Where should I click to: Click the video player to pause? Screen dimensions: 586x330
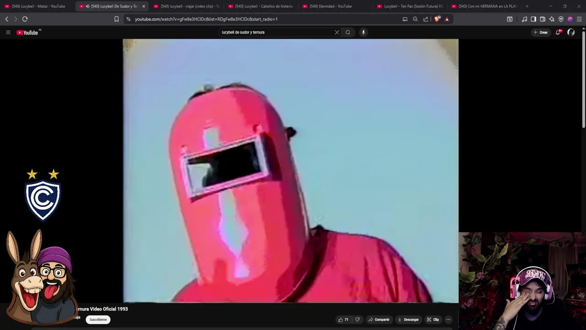click(x=290, y=170)
